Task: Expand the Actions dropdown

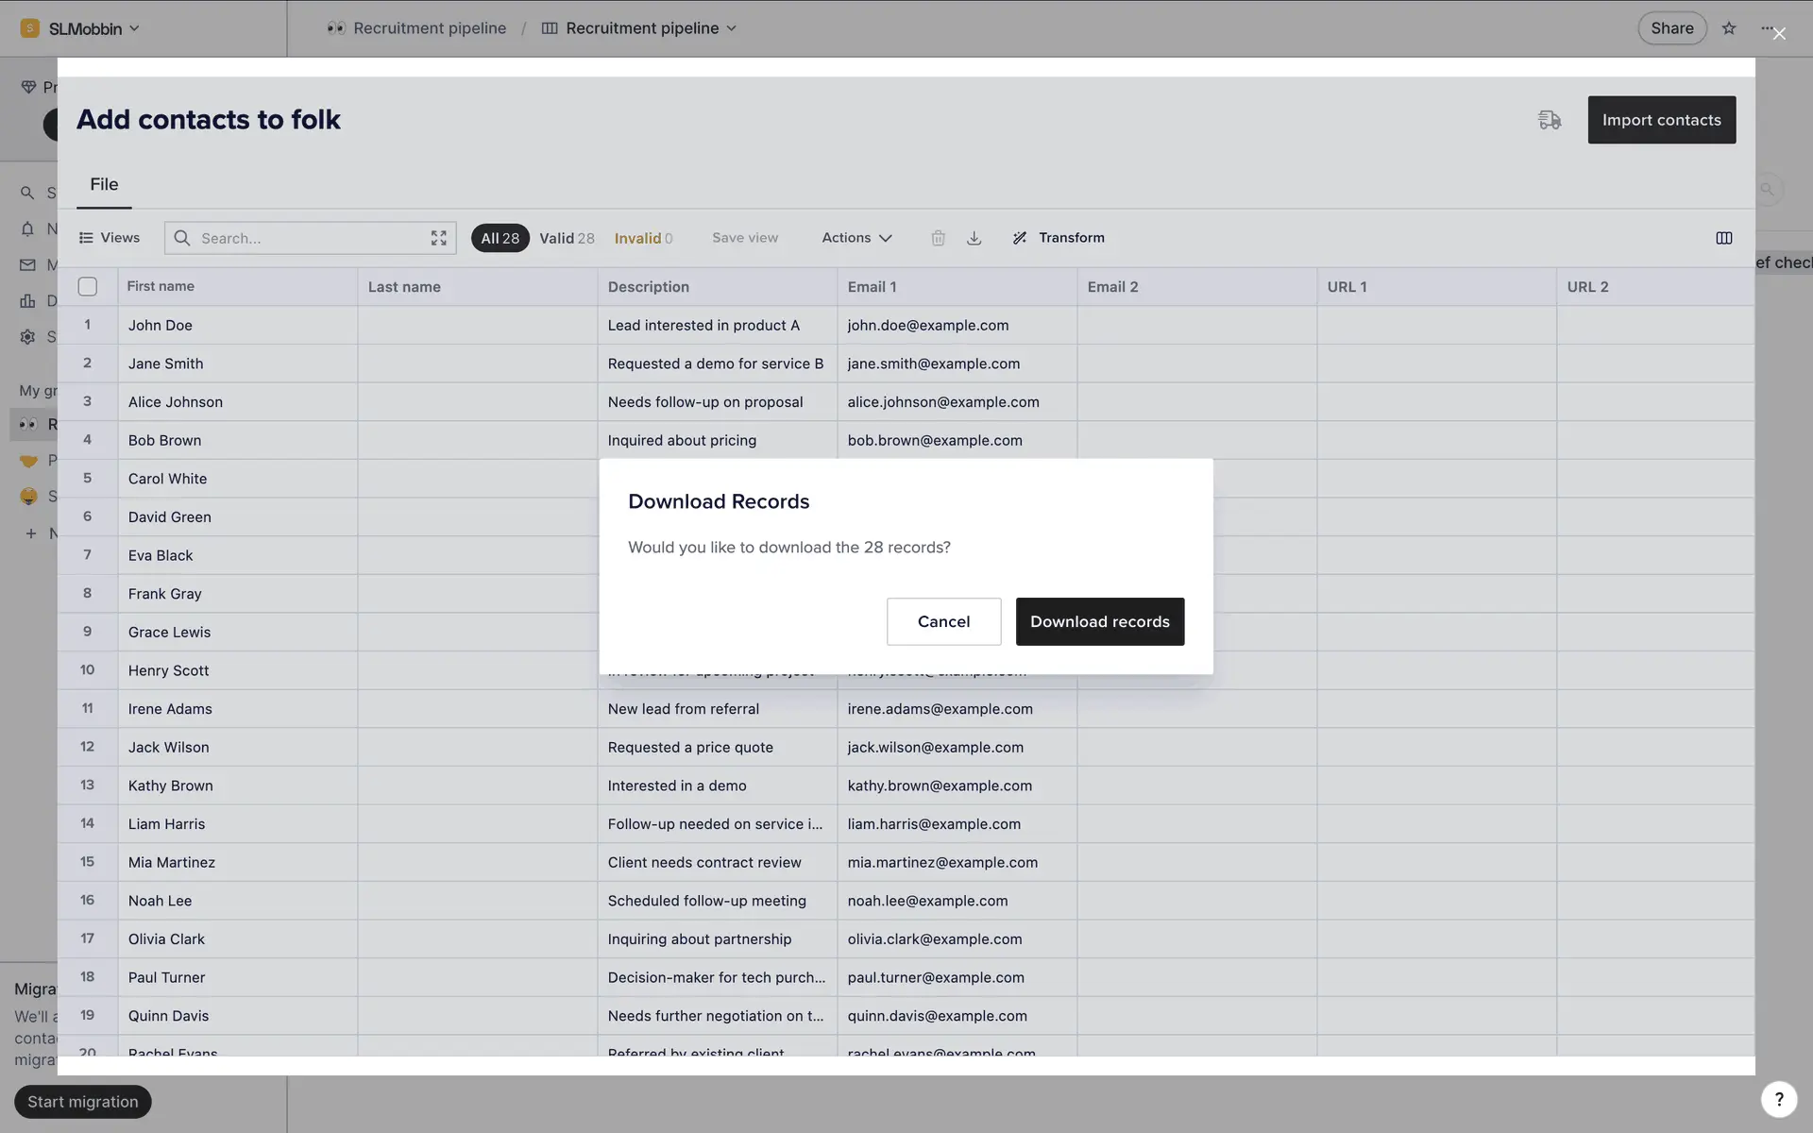Action: coord(856,238)
